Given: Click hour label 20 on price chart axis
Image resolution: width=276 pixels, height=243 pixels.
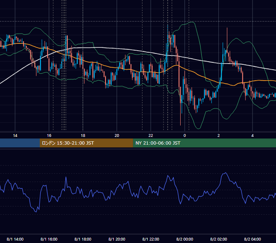Looking at the screenshot, I should click(117, 136).
